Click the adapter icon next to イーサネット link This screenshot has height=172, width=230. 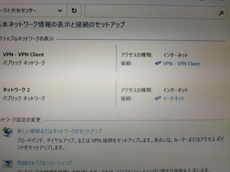[x=158, y=98]
